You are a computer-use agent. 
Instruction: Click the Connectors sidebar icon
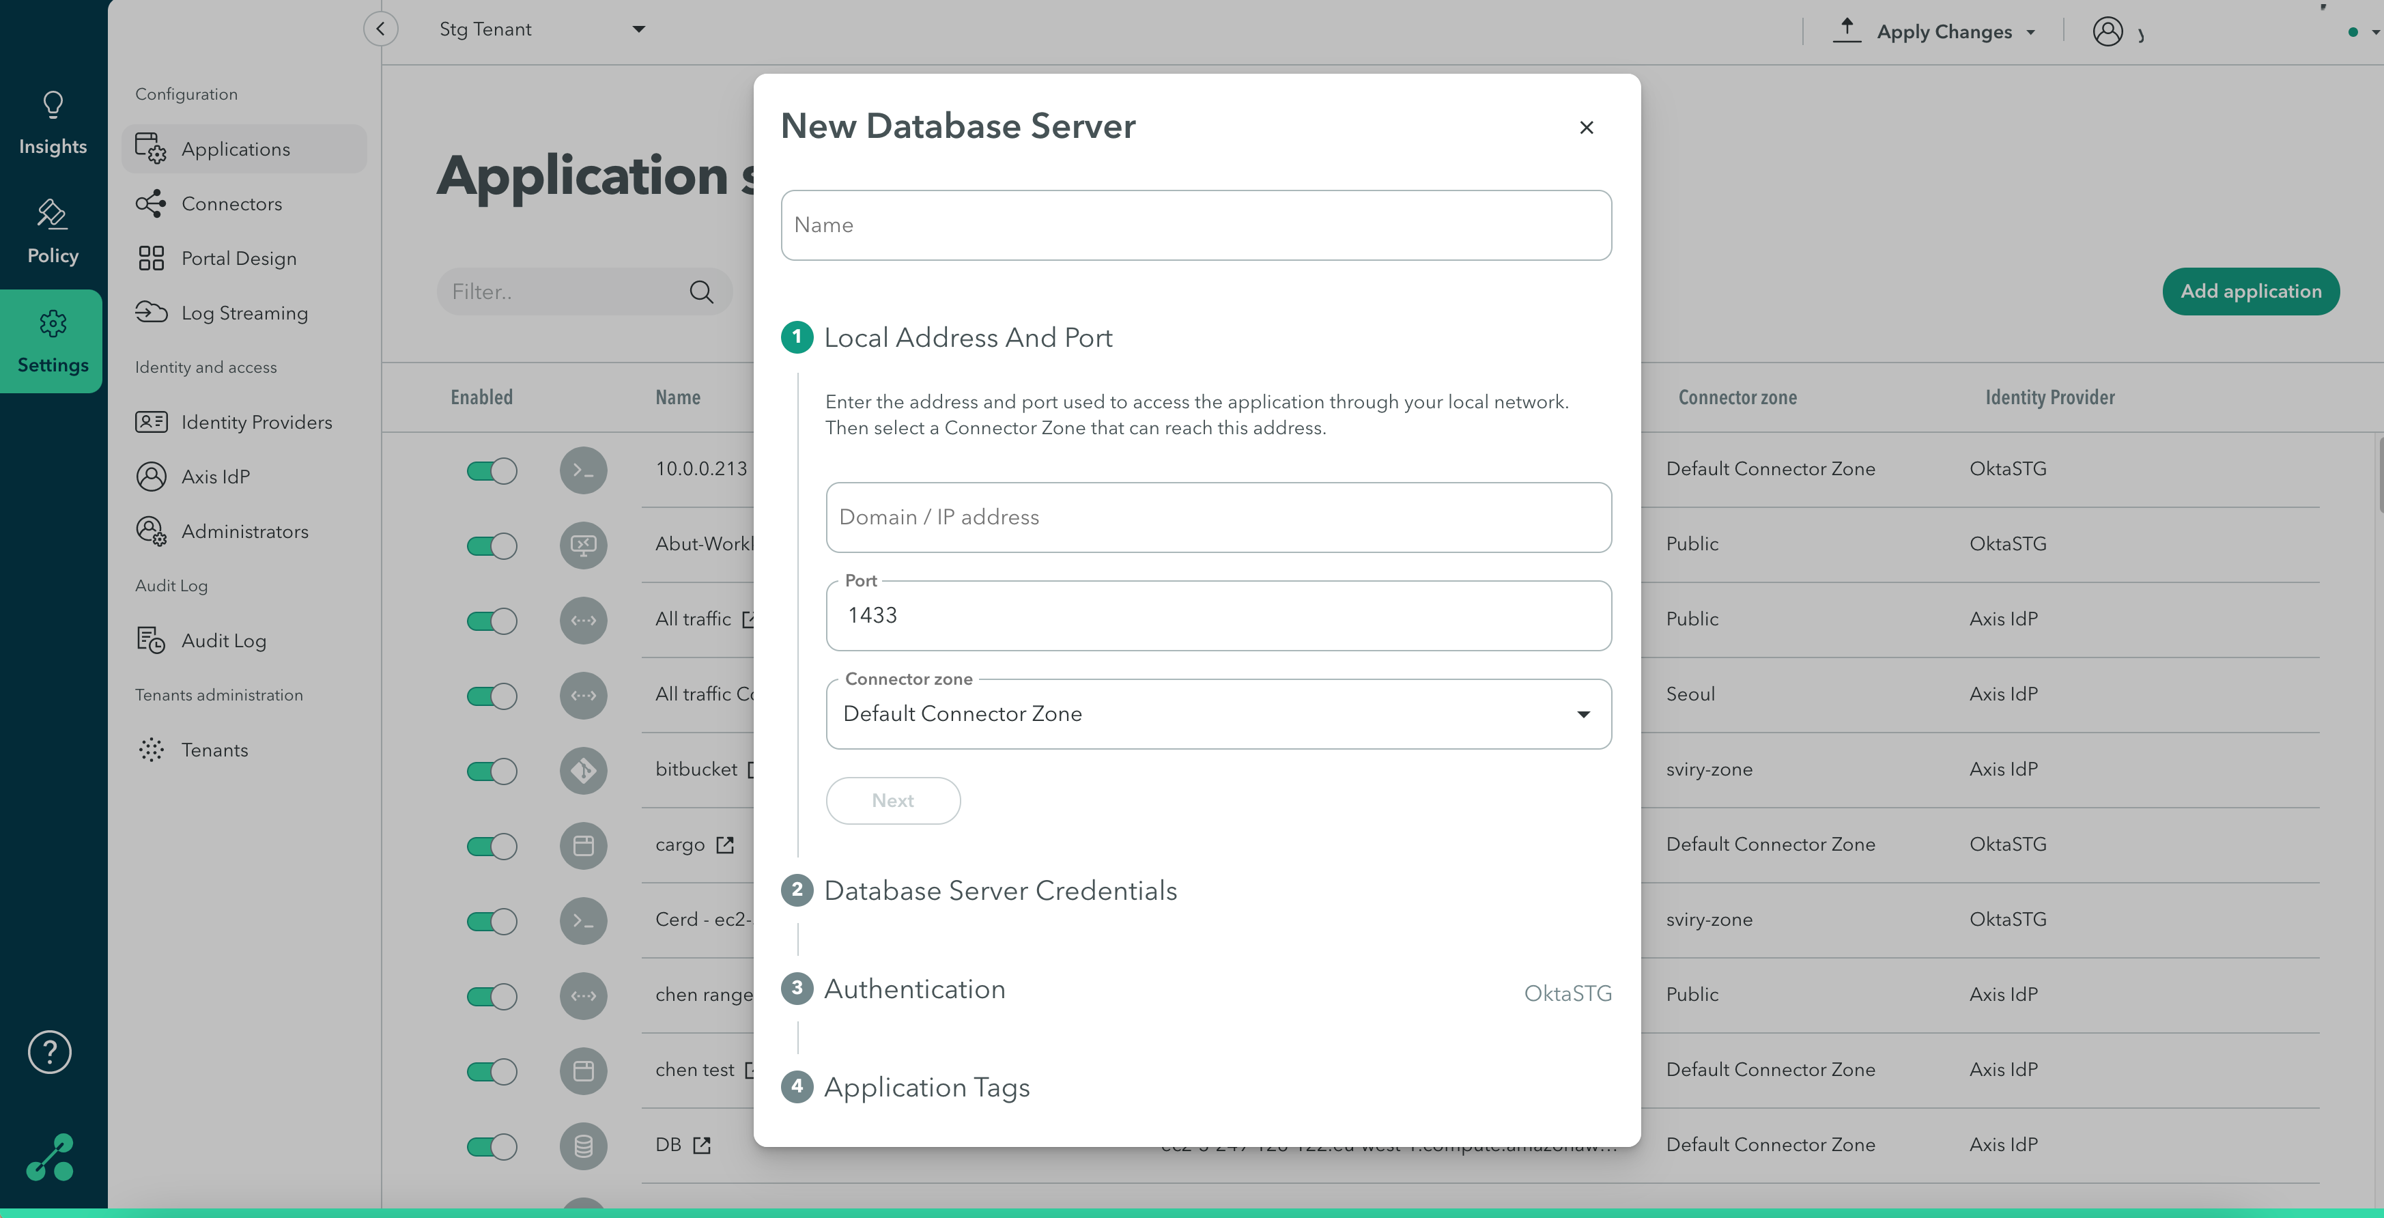coord(152,203)
